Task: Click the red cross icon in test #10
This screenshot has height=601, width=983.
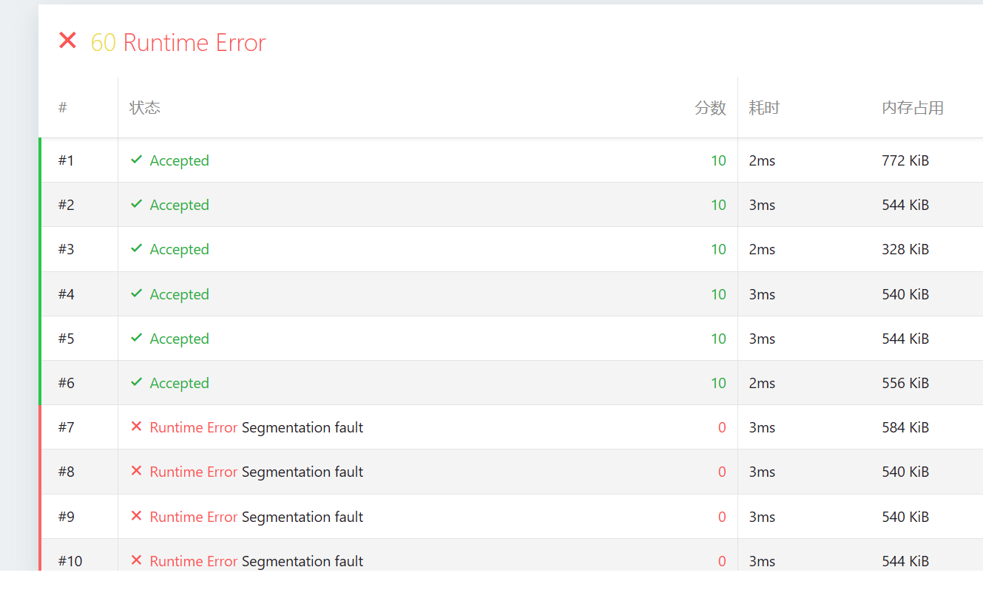Action: point(136,560)
